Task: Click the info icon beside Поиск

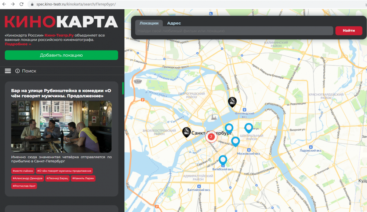Action: (17, 71)
